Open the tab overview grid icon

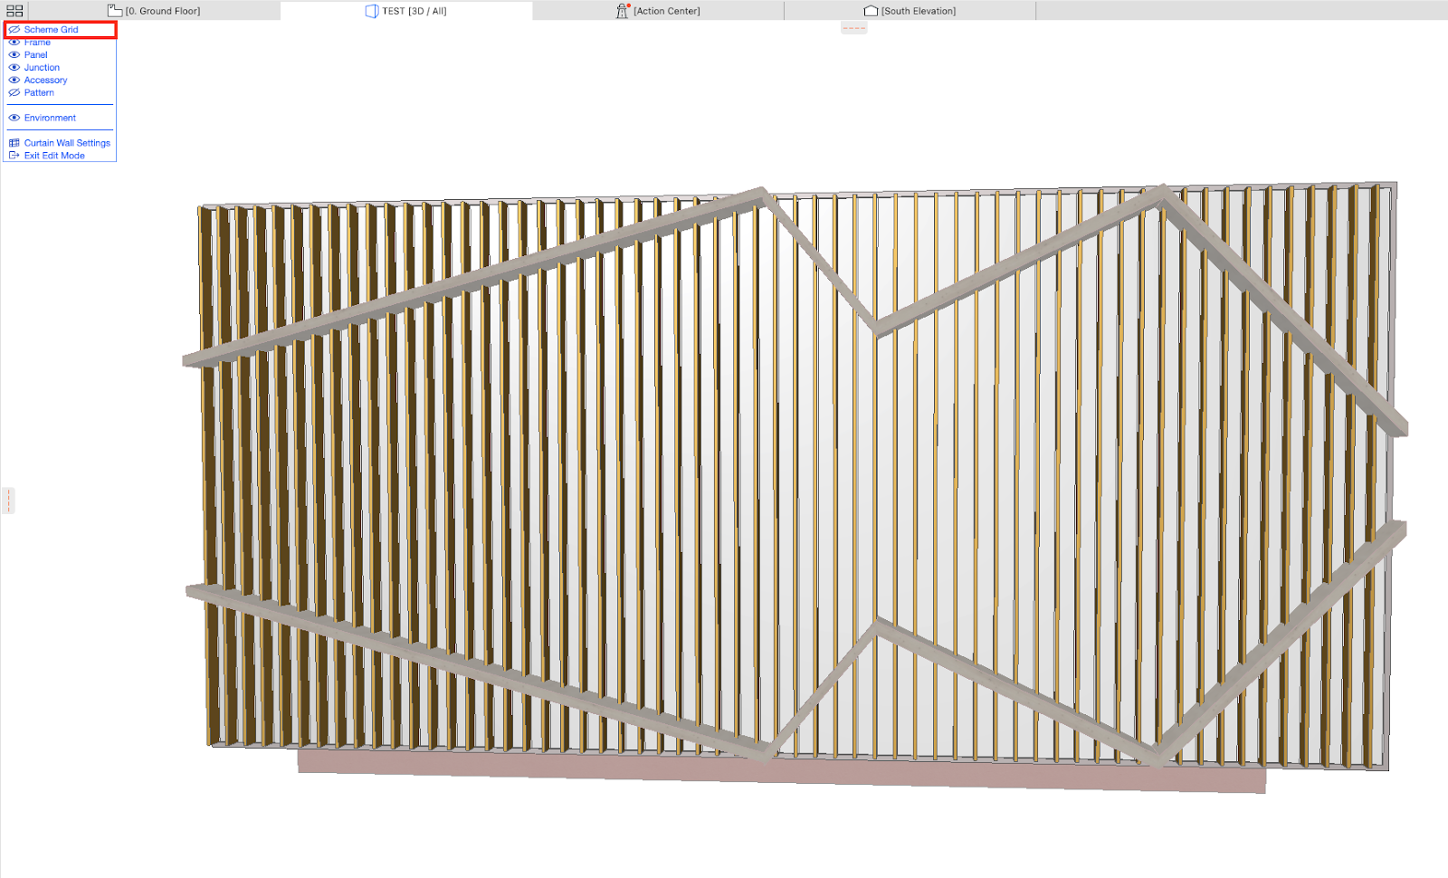coord(15,10)
